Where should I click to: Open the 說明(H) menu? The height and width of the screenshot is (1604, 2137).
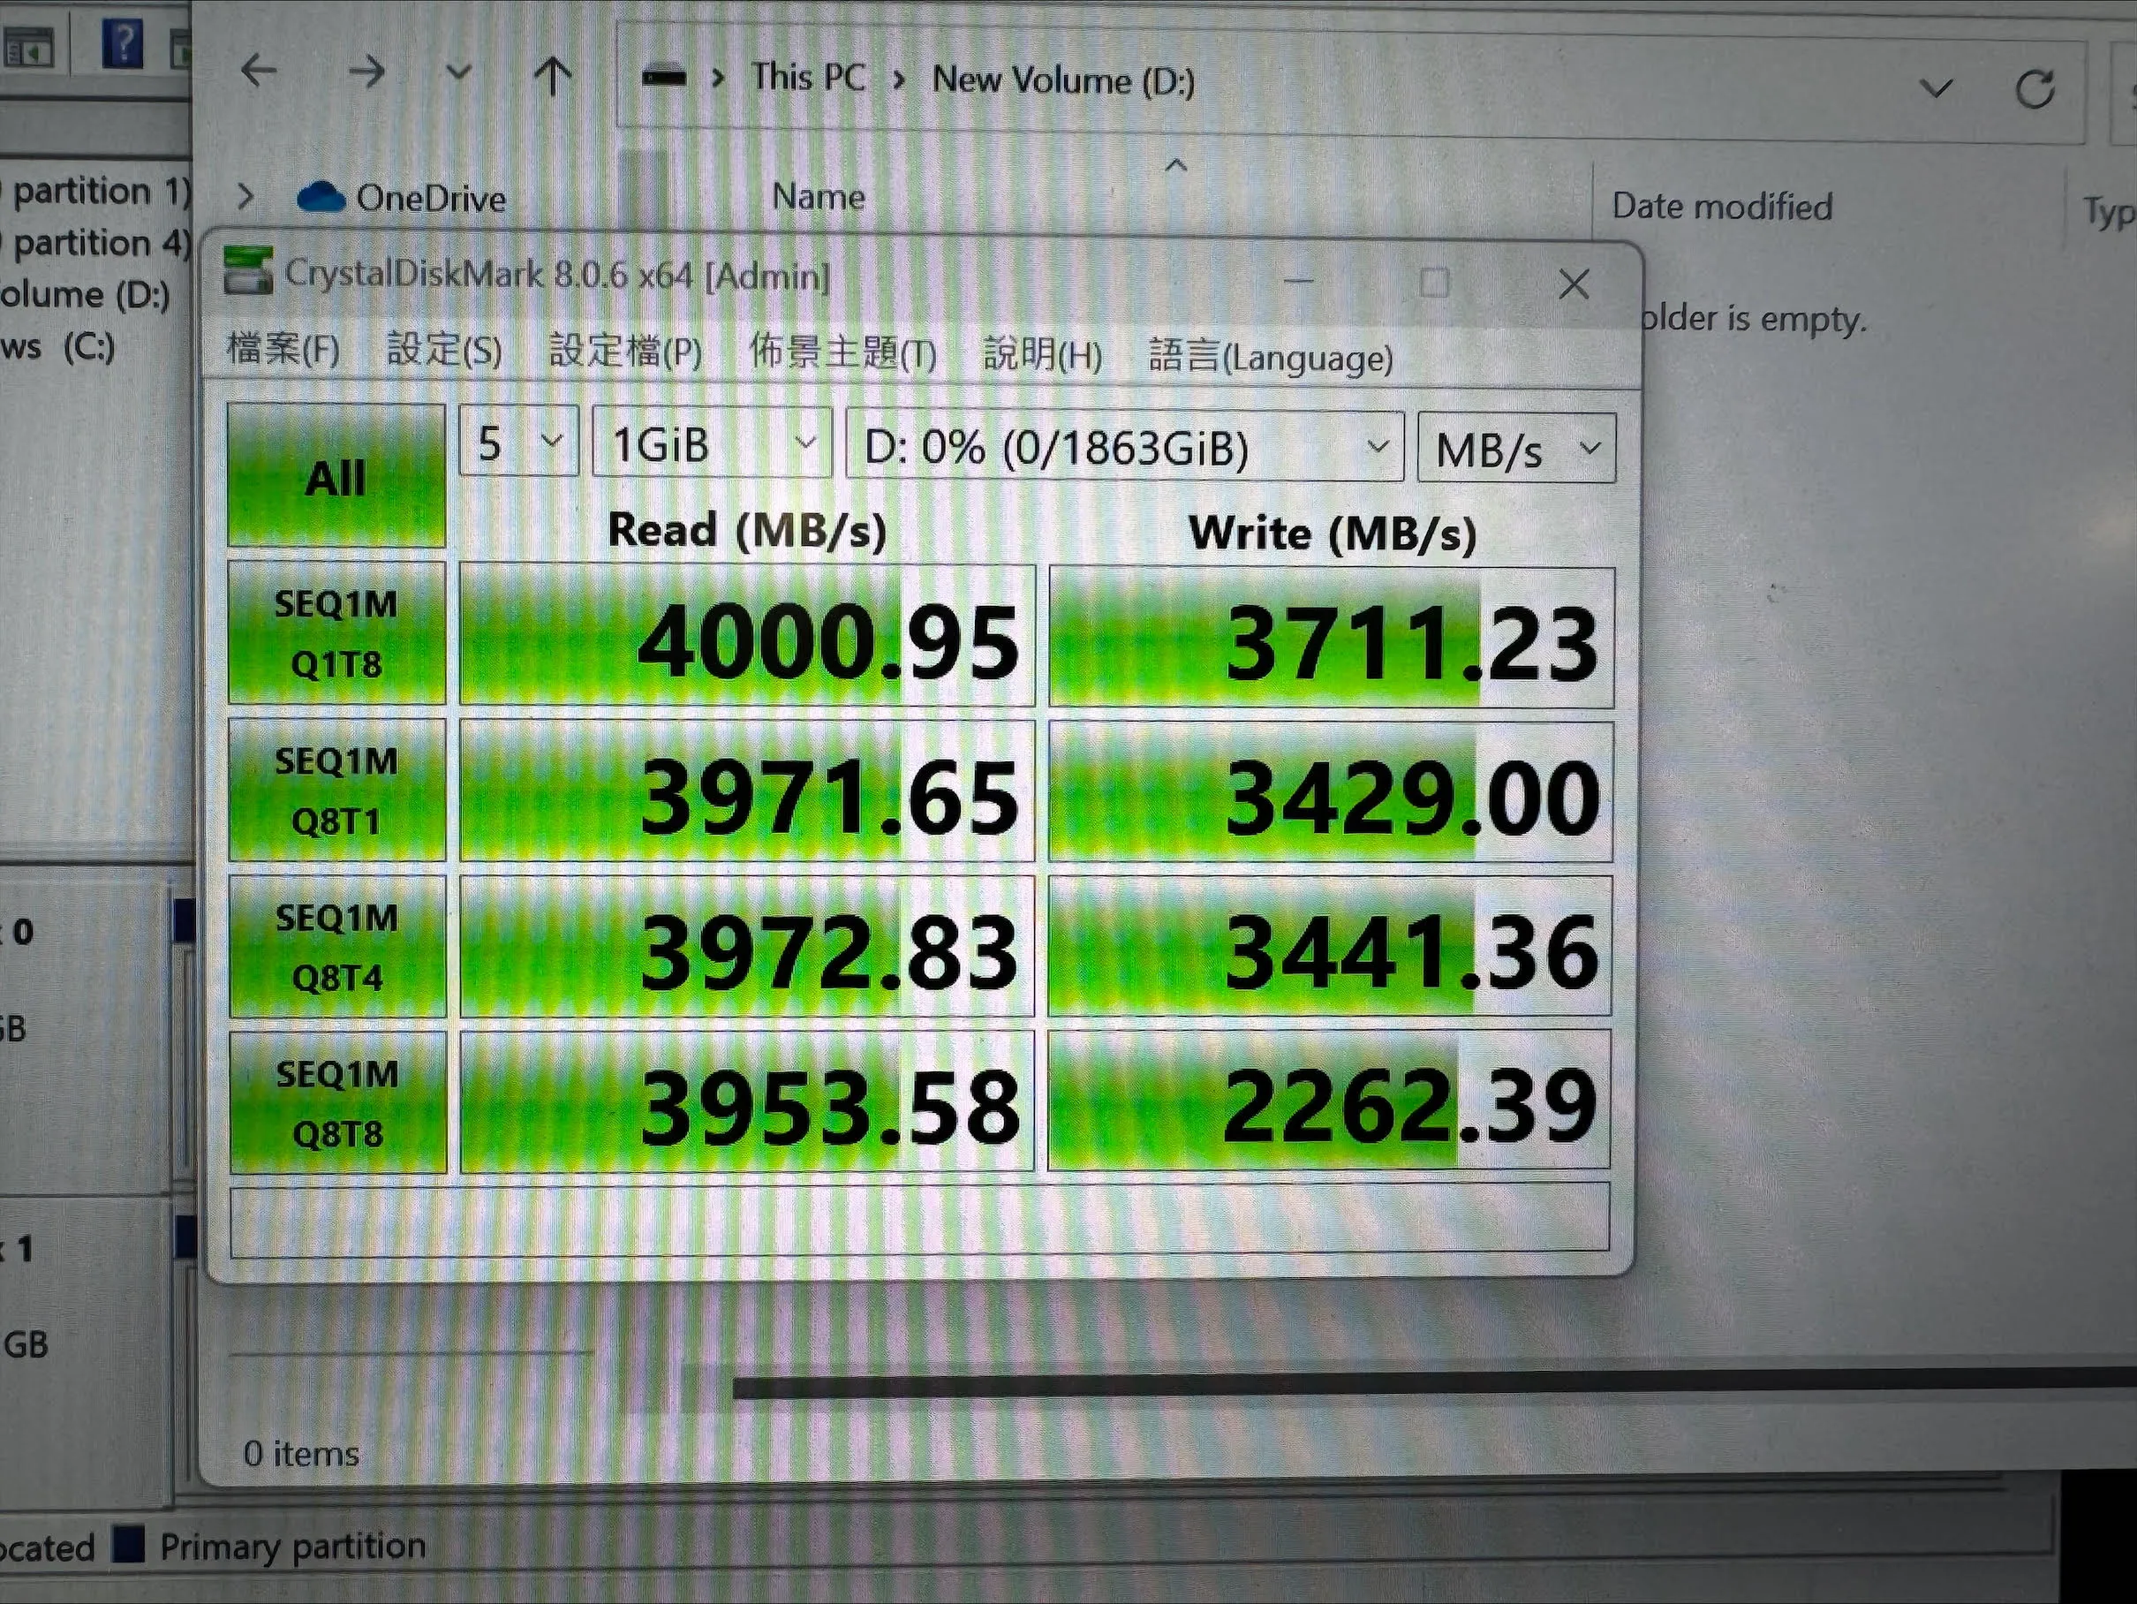pyautogui.click(x=1041, y=354)
